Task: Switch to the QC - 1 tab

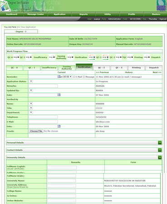Action: pyautogui.click(x=32, y=68)
